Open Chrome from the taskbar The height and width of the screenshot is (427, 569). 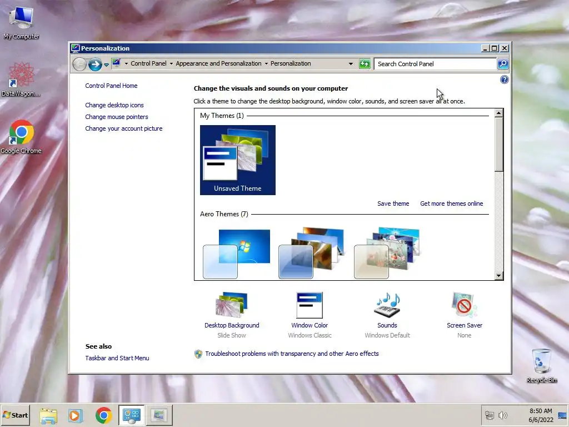[103, 415]
